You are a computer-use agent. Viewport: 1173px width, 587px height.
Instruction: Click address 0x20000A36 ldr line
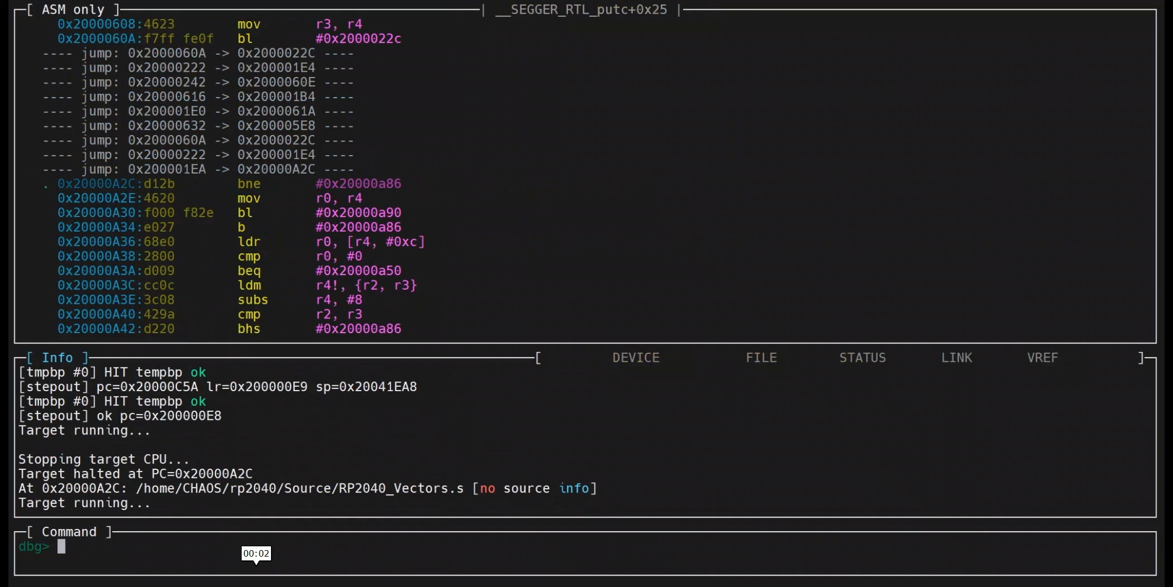pos(96,242)
